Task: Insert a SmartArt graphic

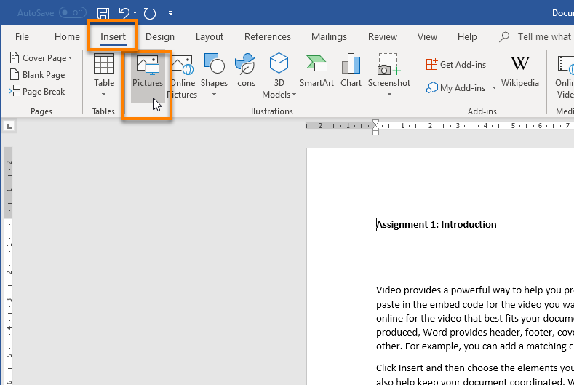Action: pyautogui.click(x=316, y=71)
